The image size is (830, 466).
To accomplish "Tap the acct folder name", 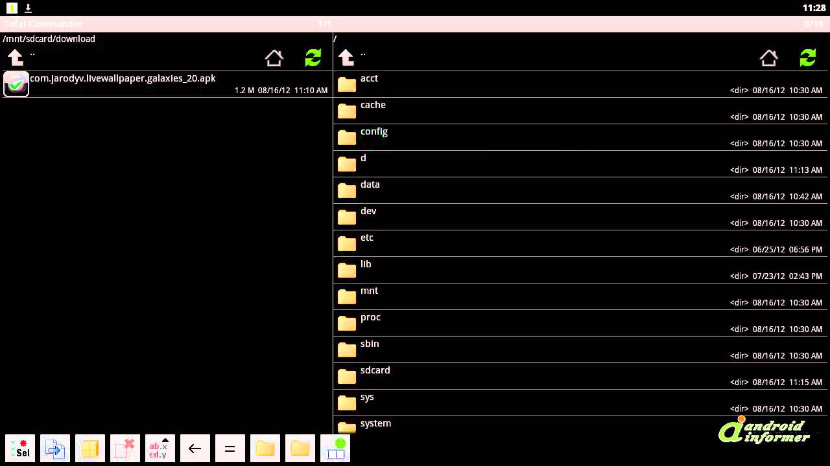I will pos(369,78).
